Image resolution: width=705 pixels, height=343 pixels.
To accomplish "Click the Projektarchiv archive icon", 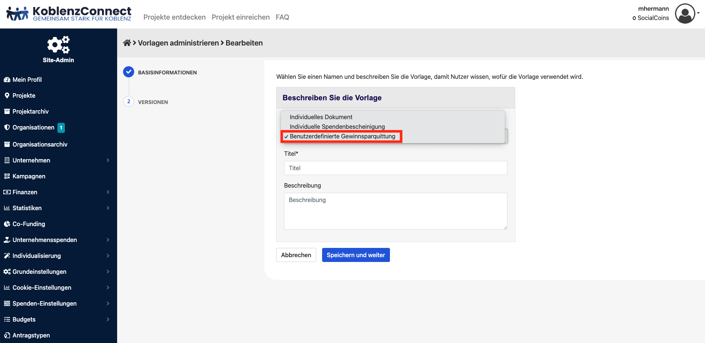I will tap(7, 111).
